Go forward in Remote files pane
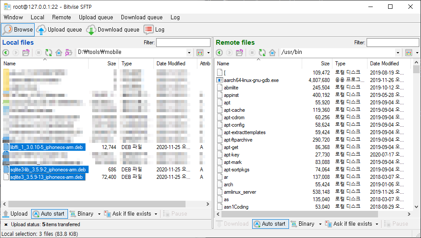Viewport: 421px width, 238px height. (229, 52)
